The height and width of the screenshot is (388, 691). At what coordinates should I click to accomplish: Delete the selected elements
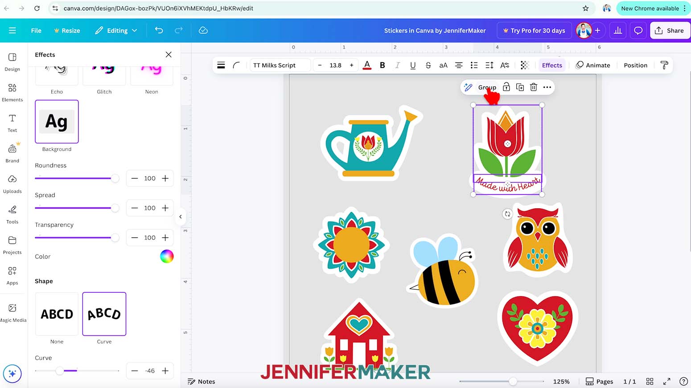[534, 87]
